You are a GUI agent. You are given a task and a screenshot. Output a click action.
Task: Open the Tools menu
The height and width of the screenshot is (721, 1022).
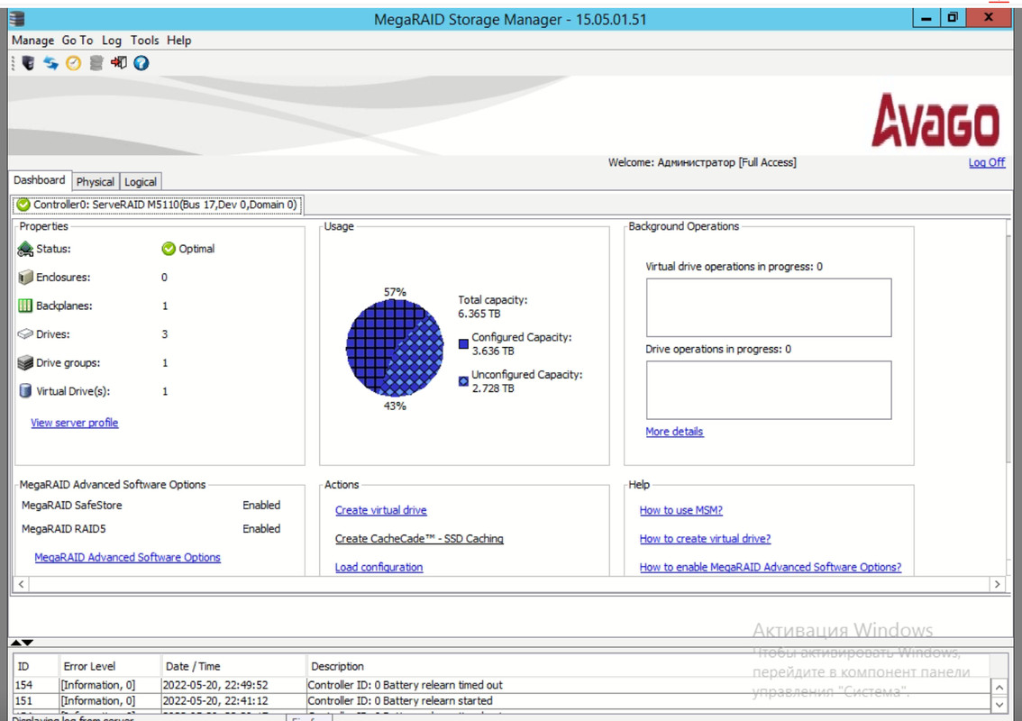tap(145, 41)
